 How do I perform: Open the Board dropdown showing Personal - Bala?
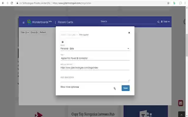(95, 49)
